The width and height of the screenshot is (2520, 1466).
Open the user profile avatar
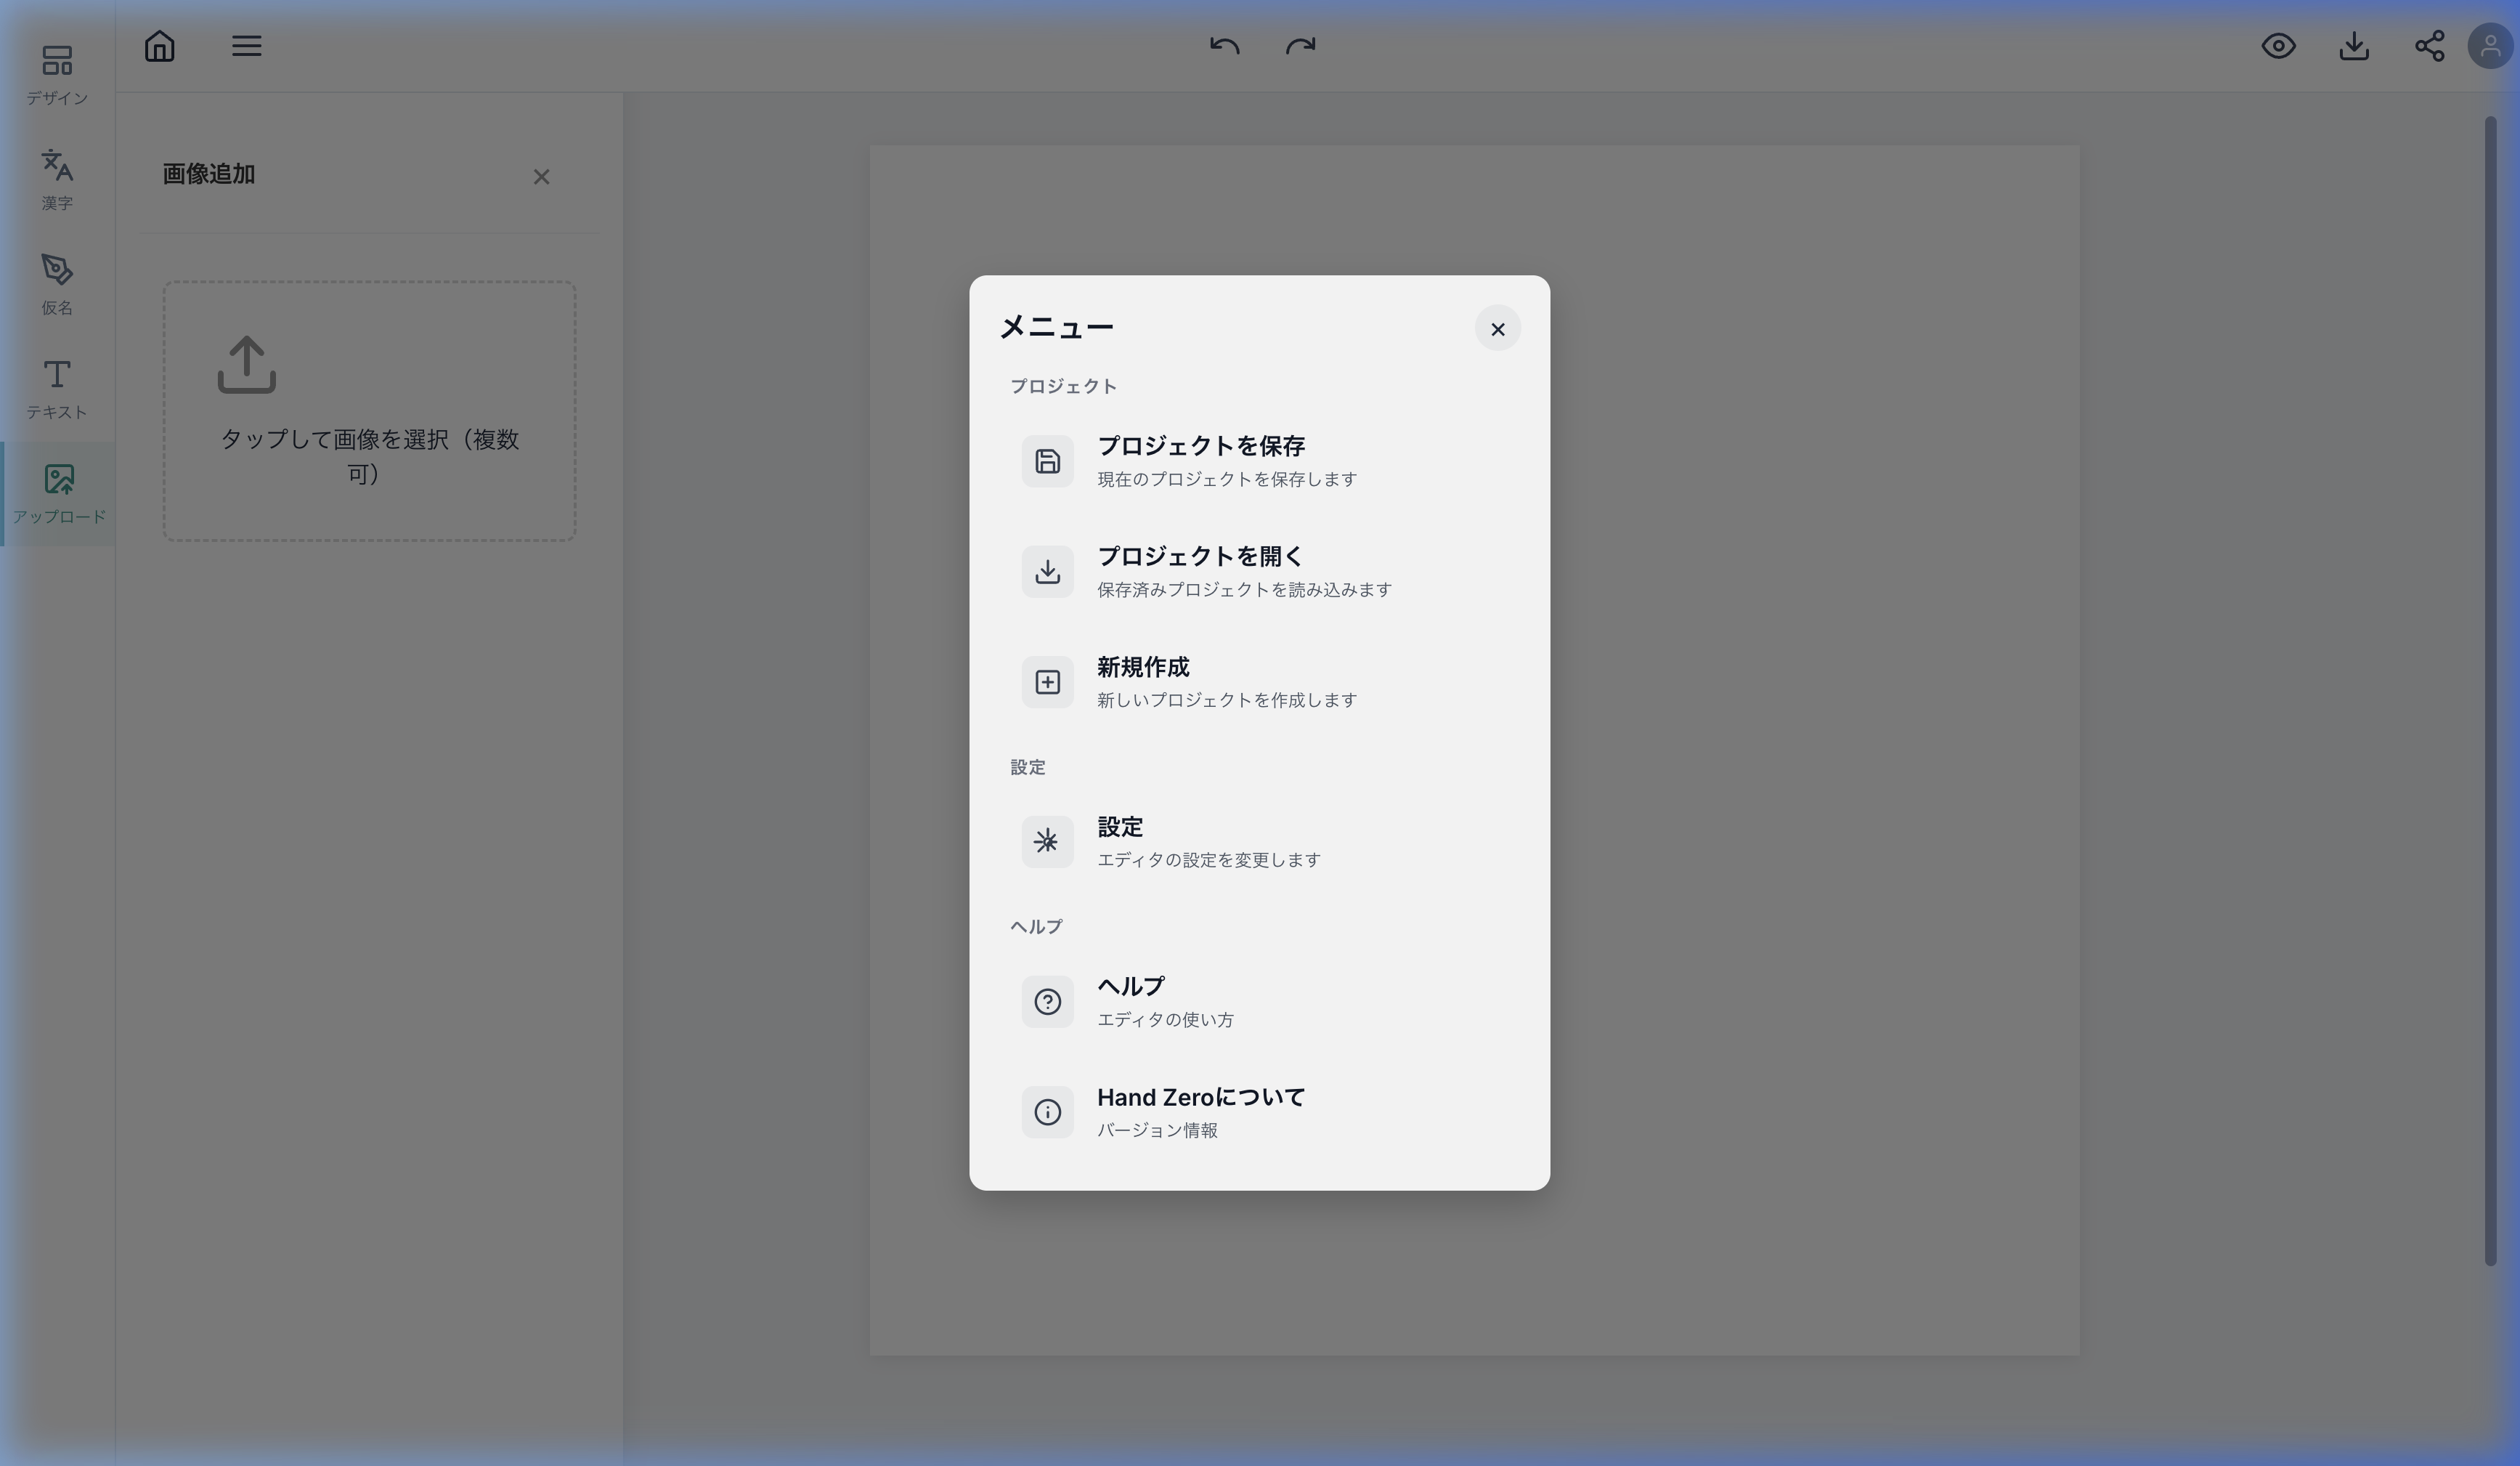point(2490,46)
